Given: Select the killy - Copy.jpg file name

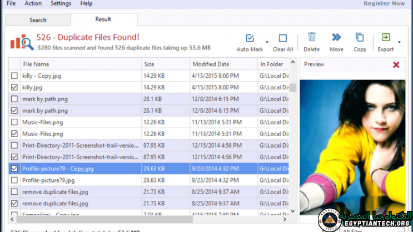Looking at the screenshot, I should (x=42, y=76).
